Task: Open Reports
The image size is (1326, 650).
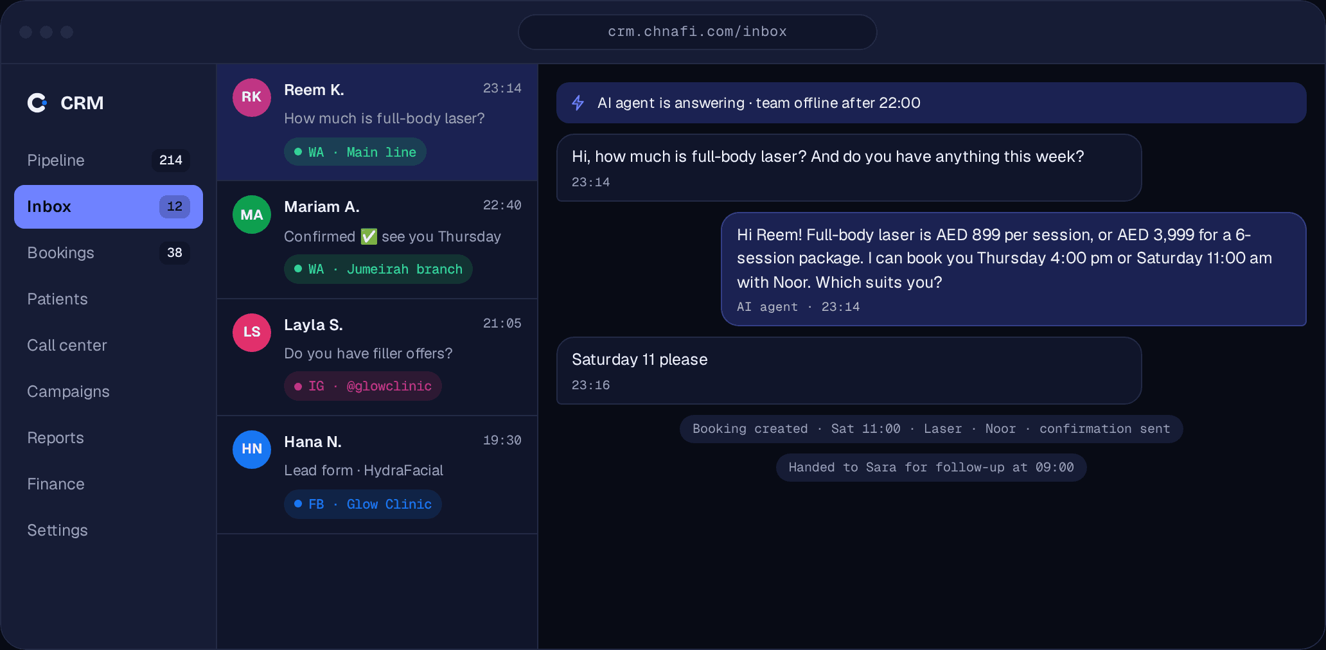Action: (x=109, y=438)
